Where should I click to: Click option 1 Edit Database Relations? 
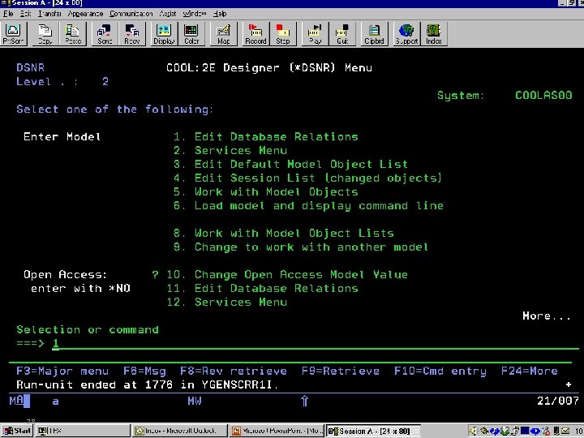265,137
